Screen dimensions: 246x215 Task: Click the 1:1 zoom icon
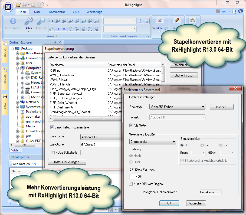coord(51,21)
